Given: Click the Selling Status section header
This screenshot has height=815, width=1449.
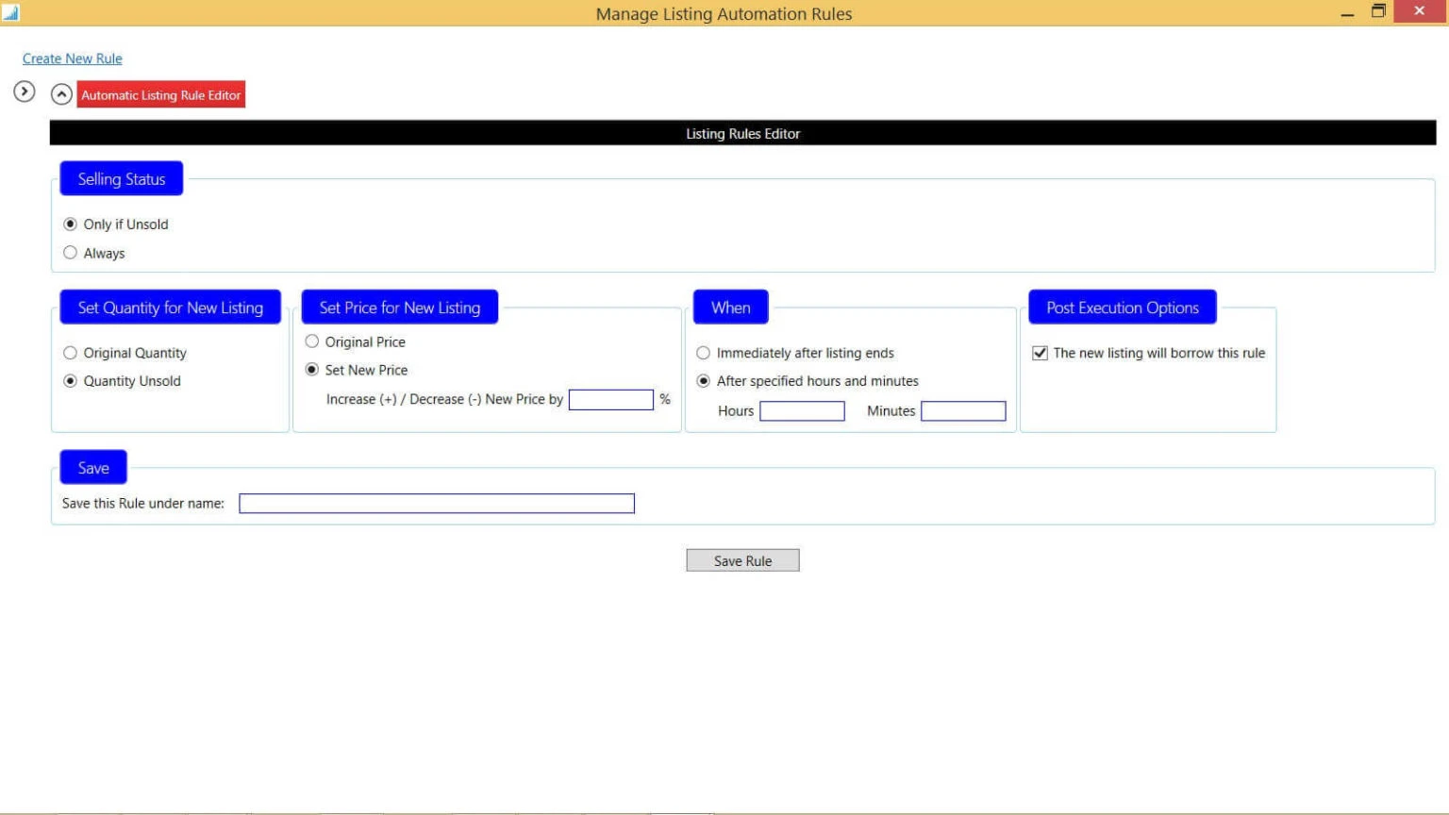Looking at the screenshot, I should 121,178.
